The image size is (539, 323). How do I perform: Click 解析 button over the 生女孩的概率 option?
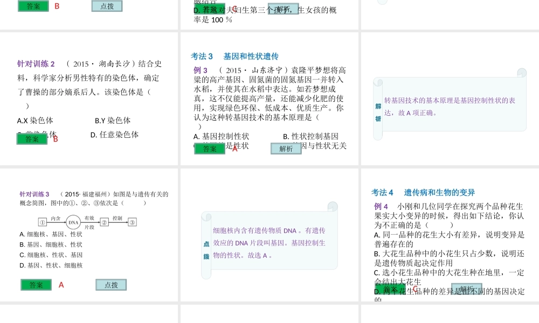click(284, 9)
